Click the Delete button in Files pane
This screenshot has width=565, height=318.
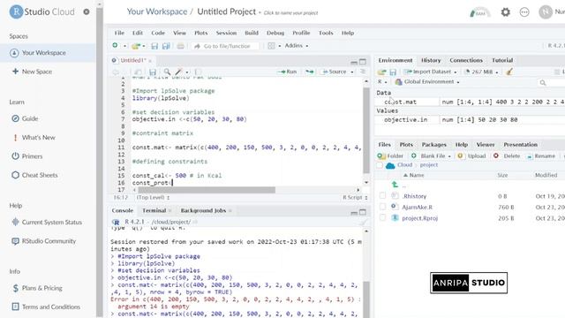pyautogui.click(x=507, y=156)
